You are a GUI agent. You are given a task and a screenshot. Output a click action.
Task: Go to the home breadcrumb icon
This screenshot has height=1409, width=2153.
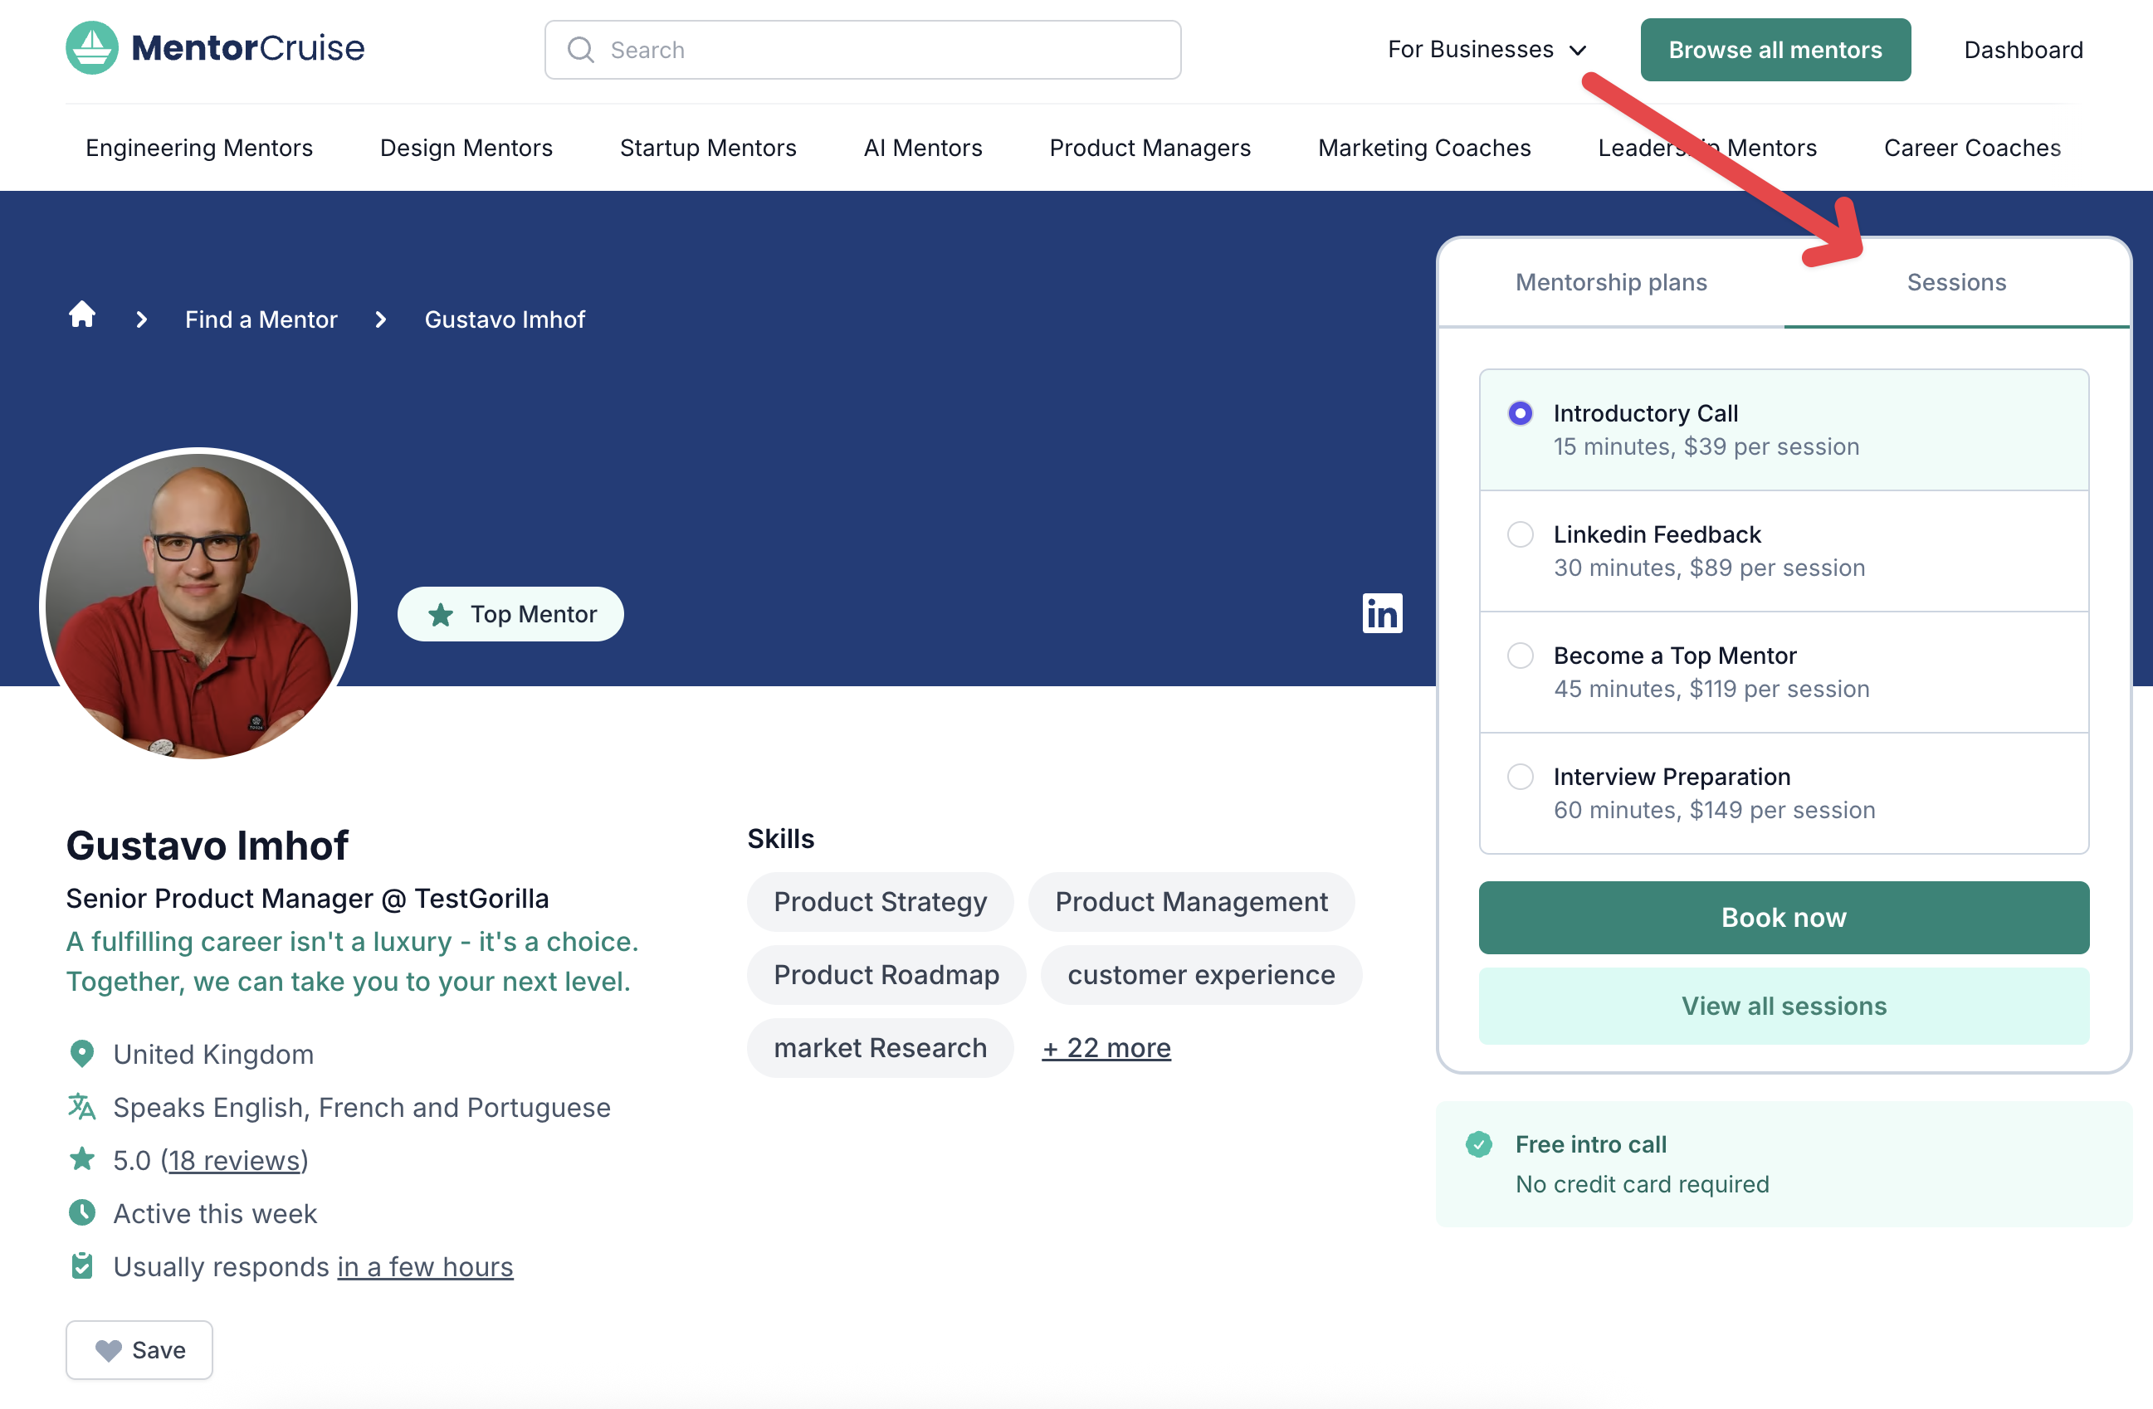pyautogui.click(x=82, y=314)
